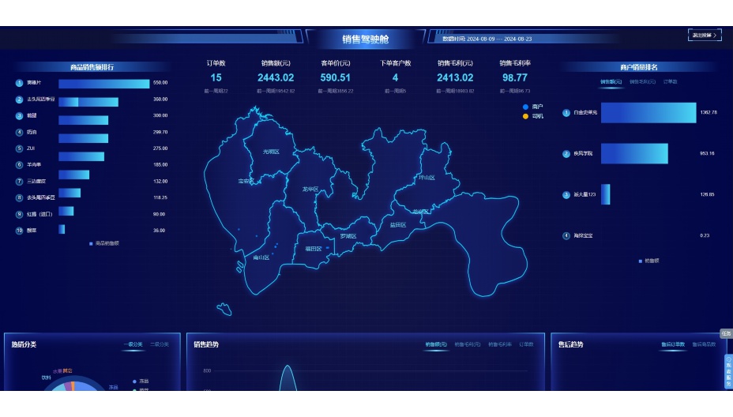Select 坪山区 on the map
733x417 pixels.
[427, 178]
